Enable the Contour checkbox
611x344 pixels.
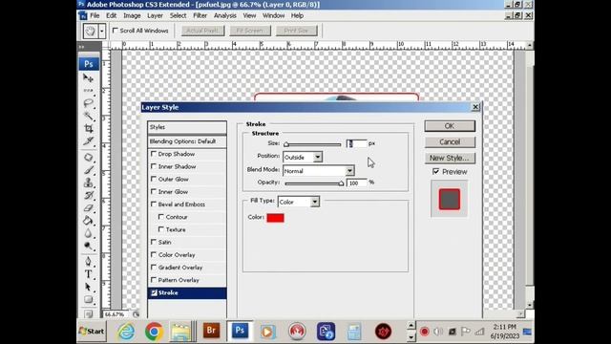coord(161,217)
